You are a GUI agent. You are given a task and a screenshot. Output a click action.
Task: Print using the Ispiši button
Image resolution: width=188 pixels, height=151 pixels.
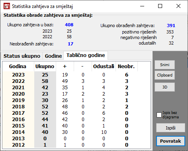coord(170,128)
